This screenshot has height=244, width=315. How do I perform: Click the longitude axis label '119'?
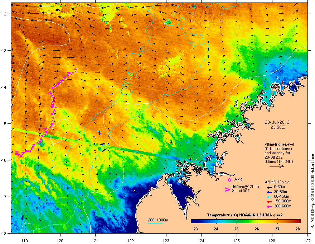(x=25, y=240)
